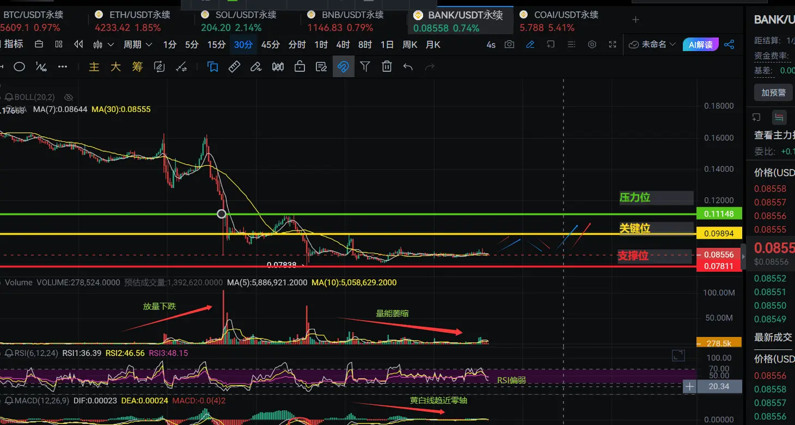
Task: Click the candlestick pattern tool in drawing toolbar
Action: pos(278,67)
